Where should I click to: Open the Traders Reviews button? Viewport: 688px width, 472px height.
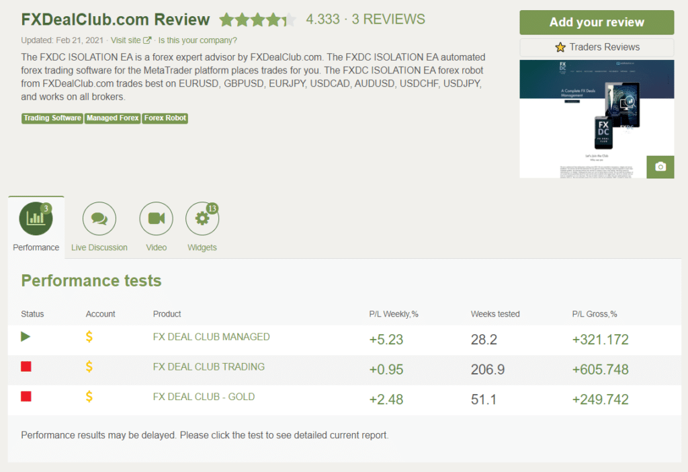coord(596,47)
